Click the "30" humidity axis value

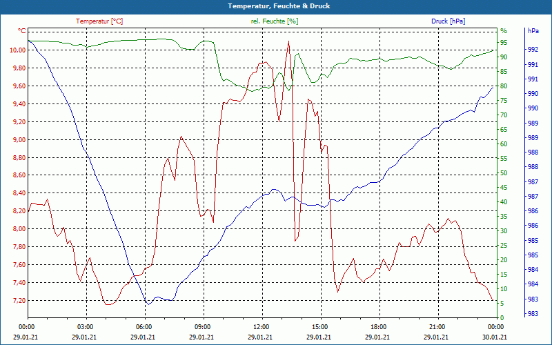pos(504,231)
